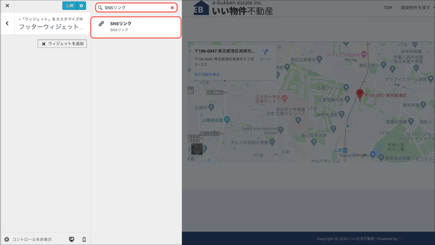Open the 拡大地図を表示 link
435x245 pixels.
(207, 74)
